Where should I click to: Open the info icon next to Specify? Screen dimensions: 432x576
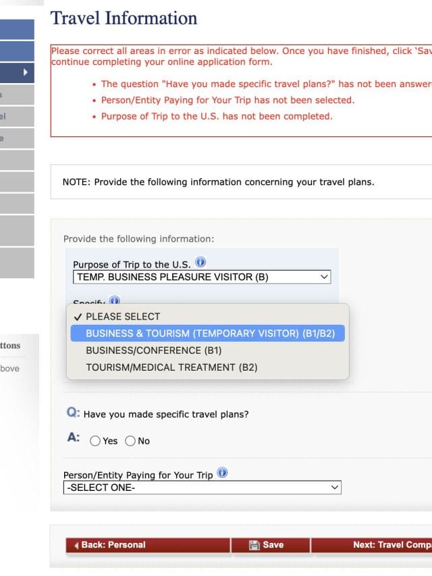click(114, 301)
